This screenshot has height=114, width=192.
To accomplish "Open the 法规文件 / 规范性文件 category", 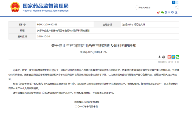I will [134, 24].
